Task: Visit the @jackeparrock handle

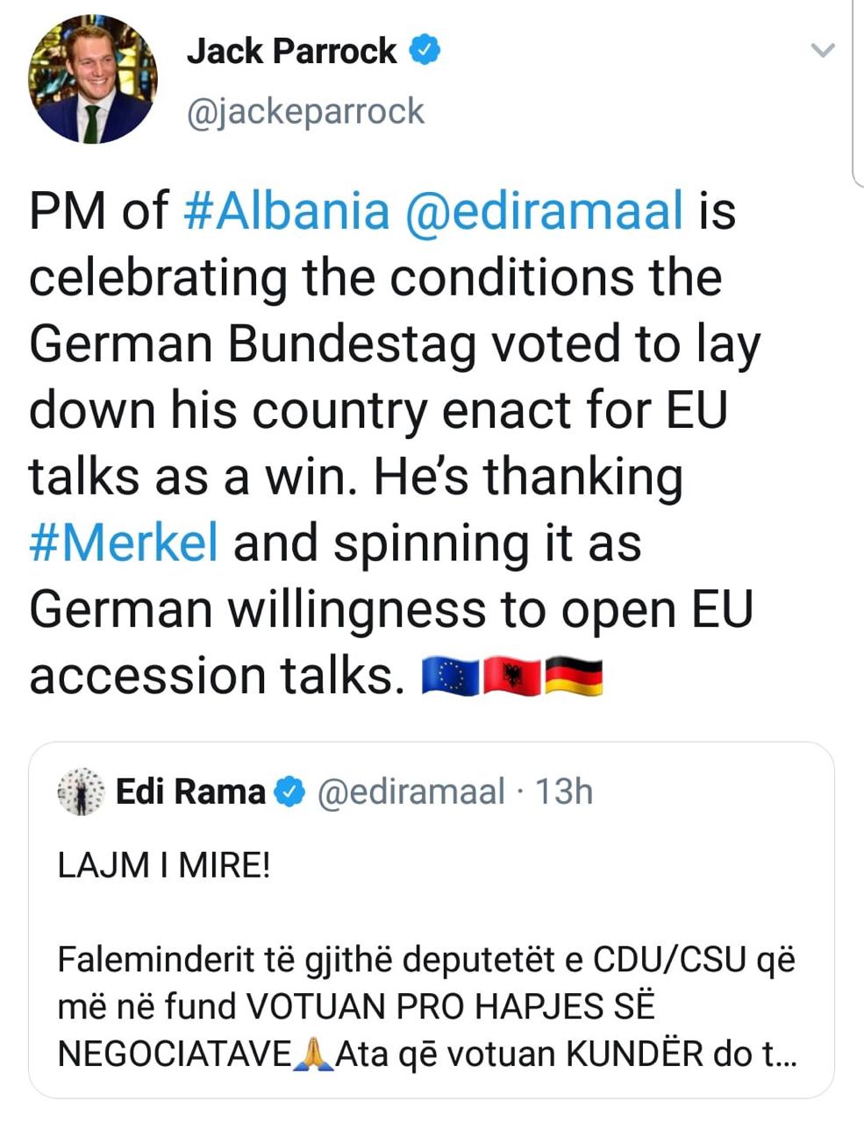Action: pyautogui.click(x=305, y=112)
